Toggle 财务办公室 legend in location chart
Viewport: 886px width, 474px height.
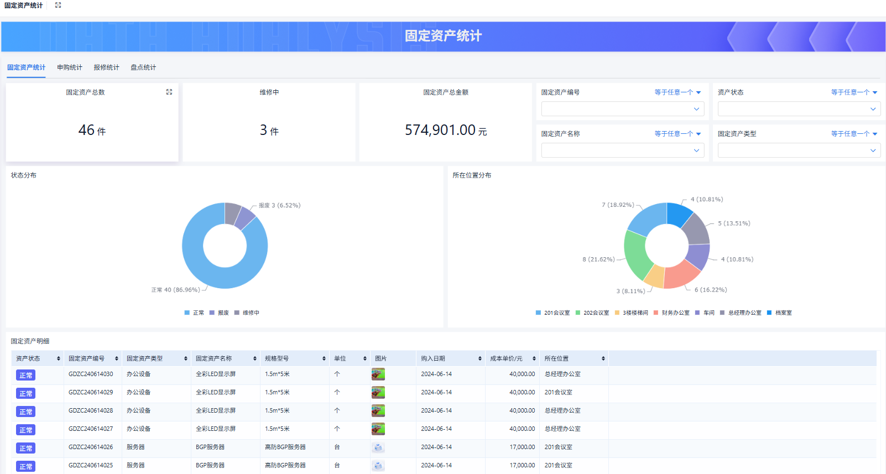(671, 312)
